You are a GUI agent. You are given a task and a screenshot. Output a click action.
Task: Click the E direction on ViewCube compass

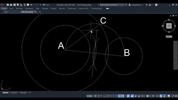tap(175, 26)
